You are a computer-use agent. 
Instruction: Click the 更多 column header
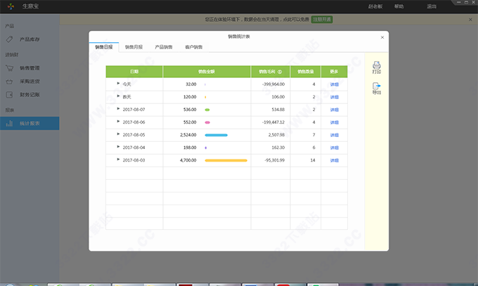coord(334,72)
